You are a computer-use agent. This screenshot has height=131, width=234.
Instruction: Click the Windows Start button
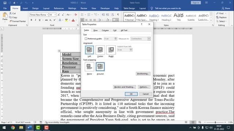coord(4,128)
